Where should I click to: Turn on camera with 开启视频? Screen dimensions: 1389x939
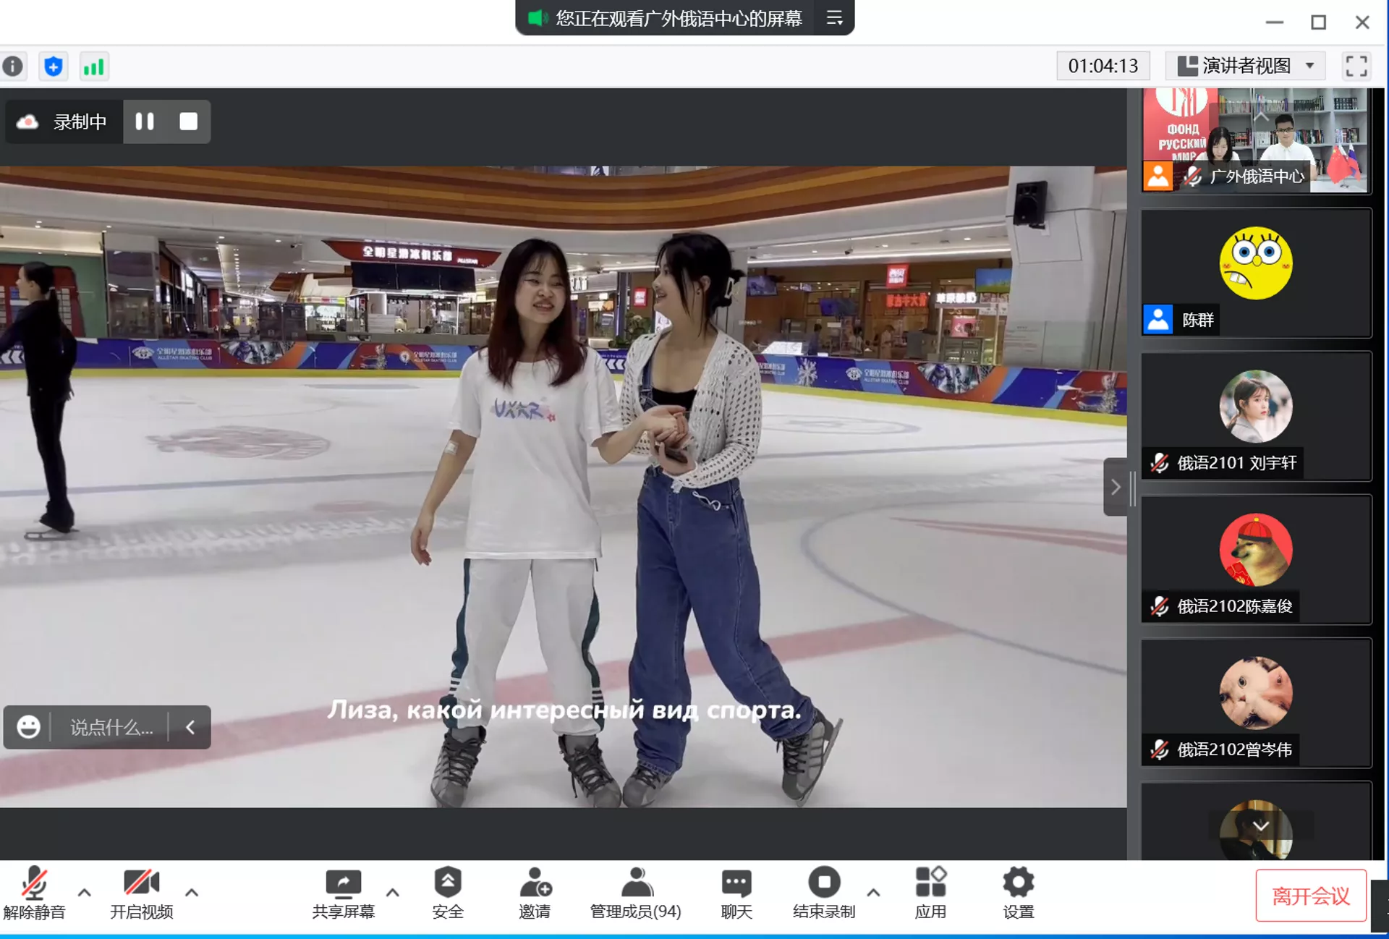click(x=141, y=893)
